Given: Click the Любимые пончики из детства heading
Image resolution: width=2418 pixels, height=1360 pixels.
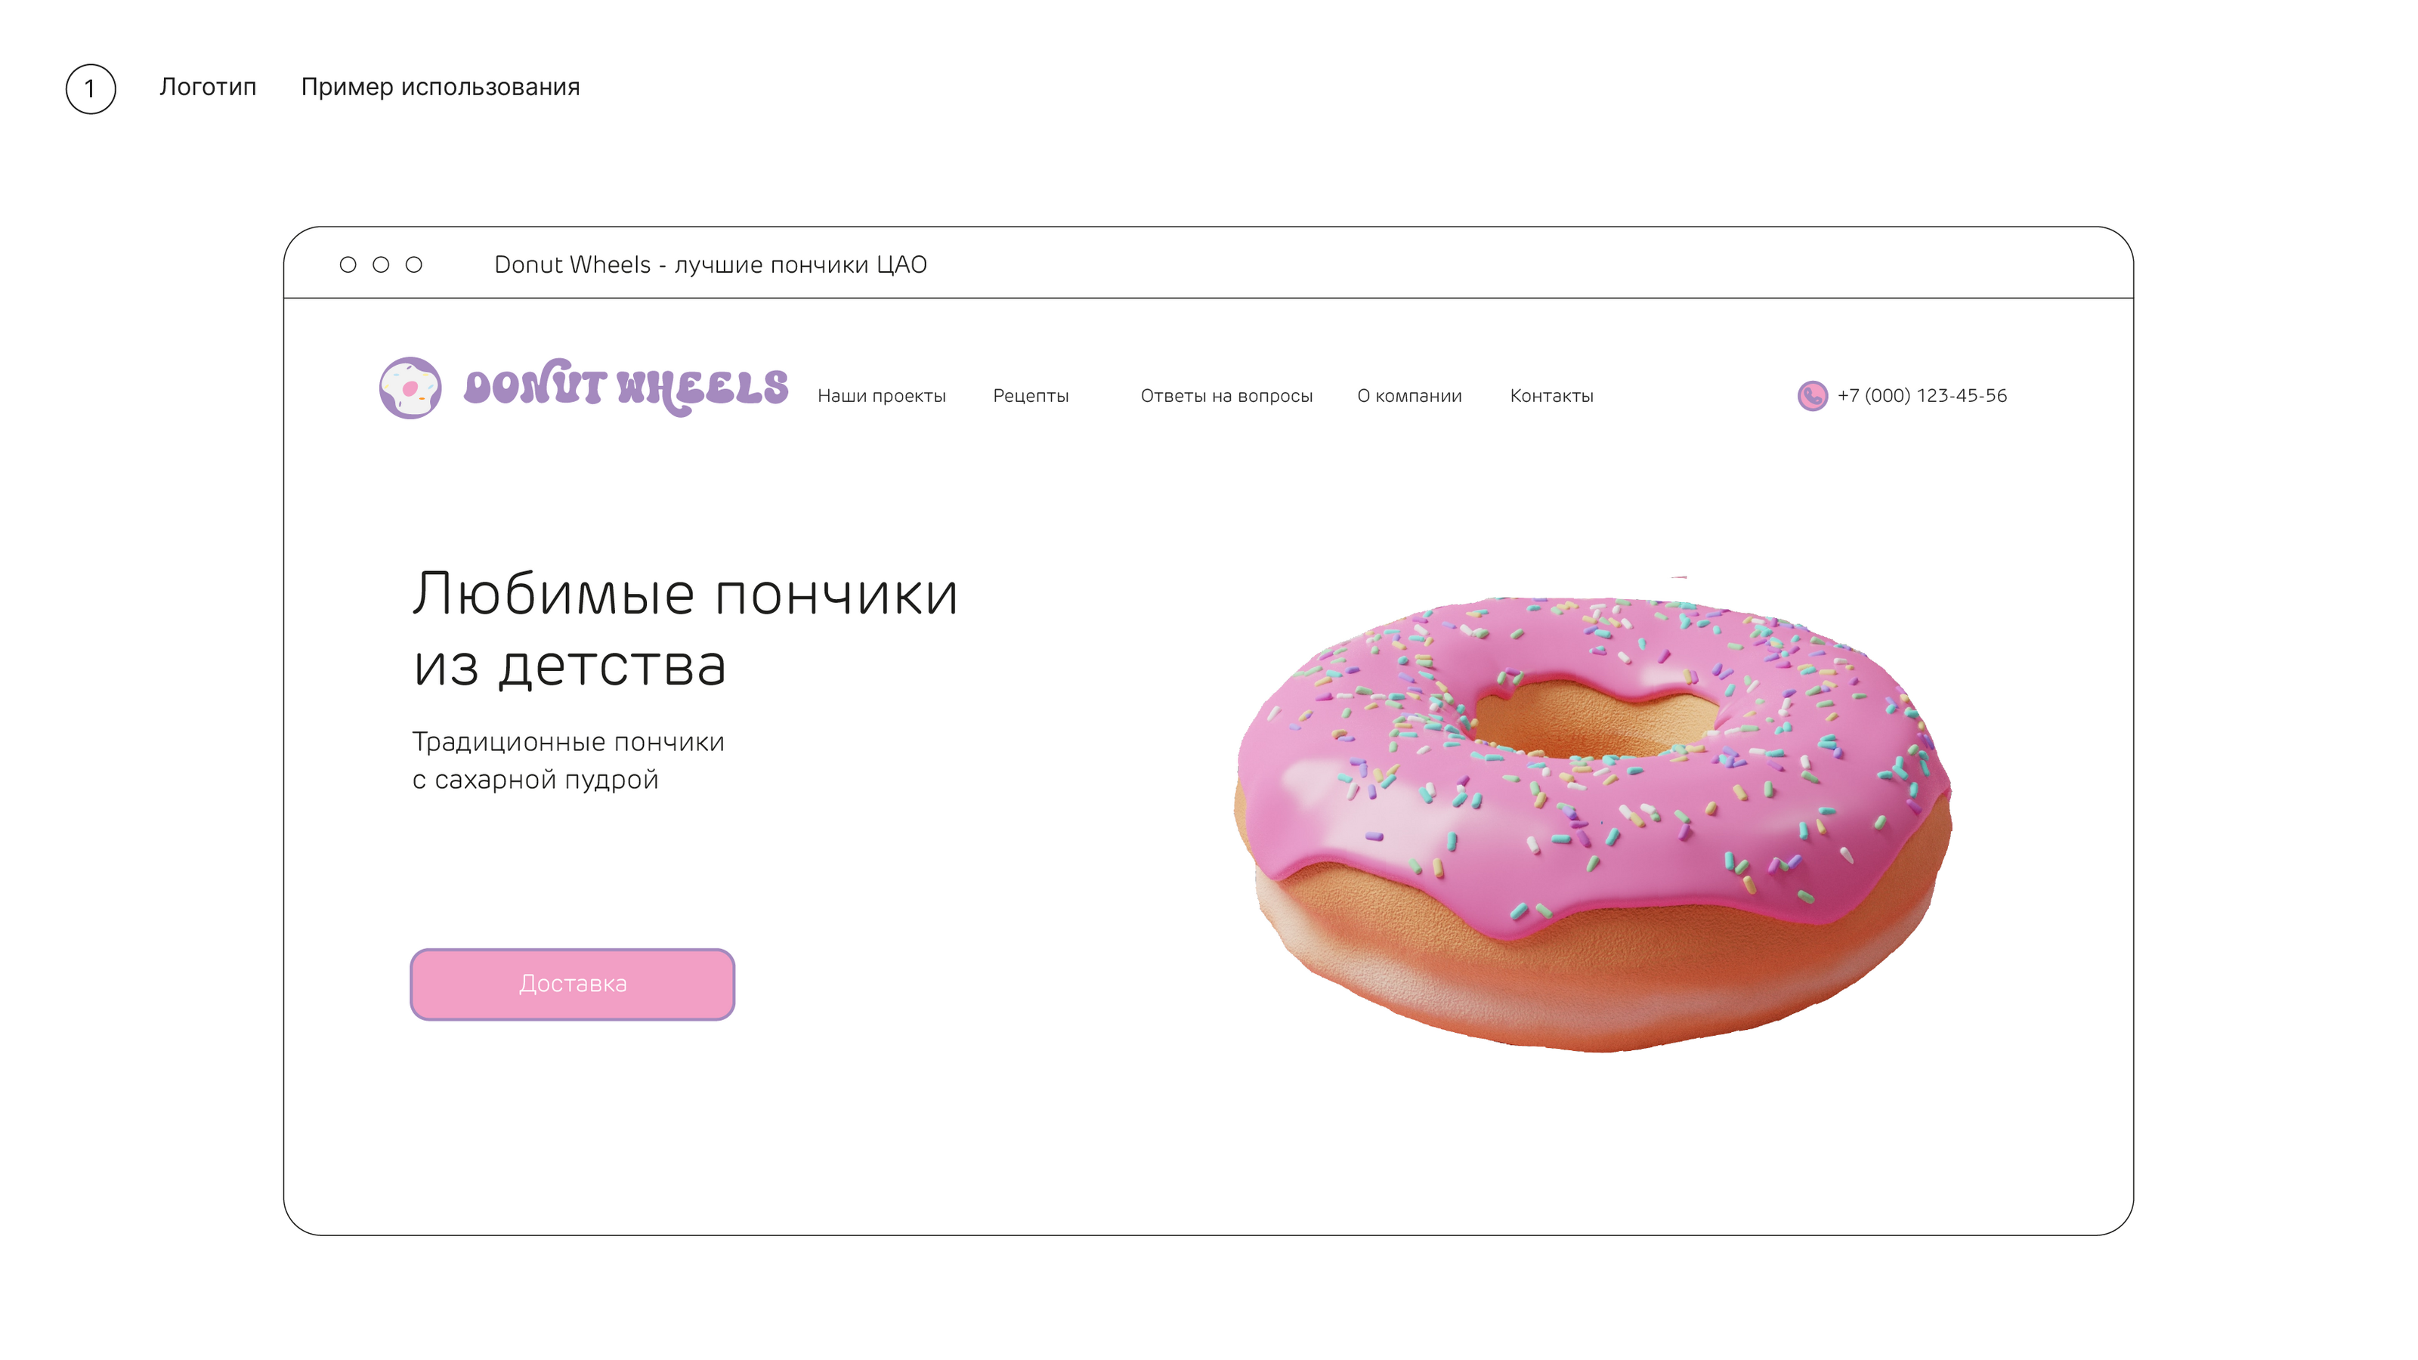Looking at the screenshot, I should (x=685, y=629).
